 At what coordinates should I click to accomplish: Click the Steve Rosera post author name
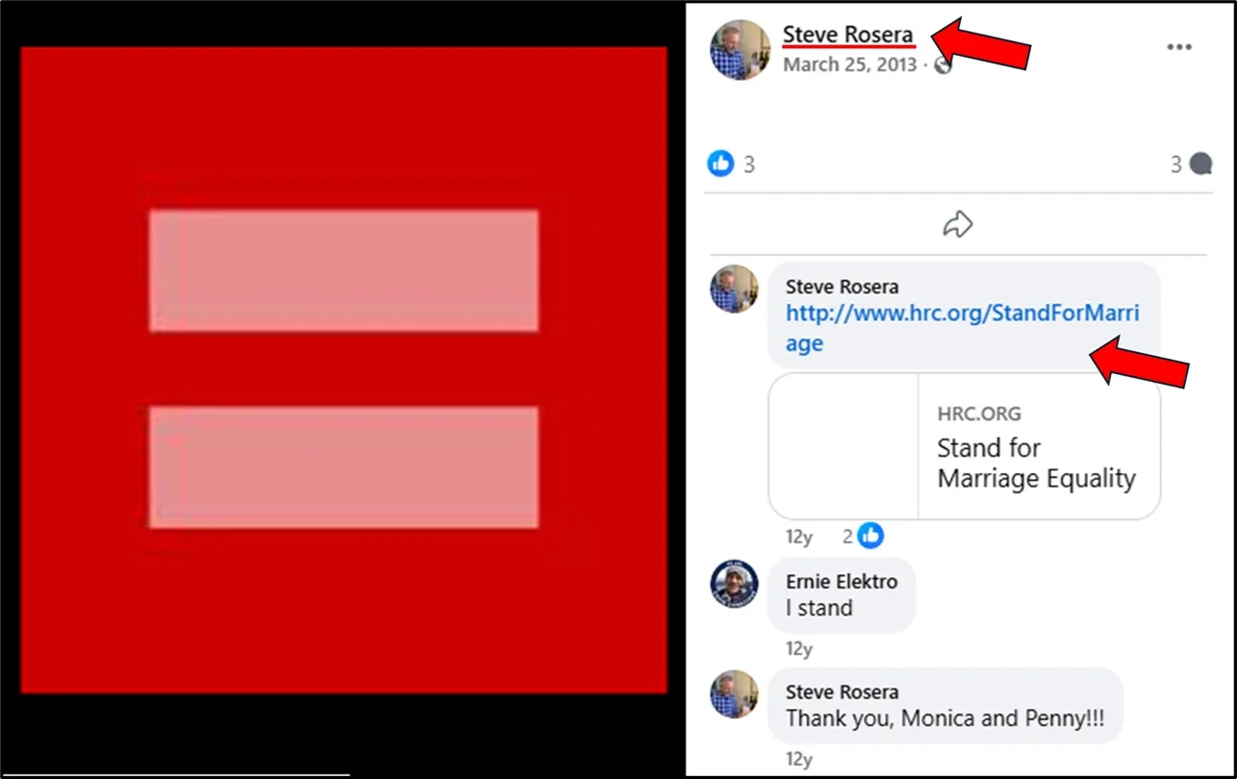point(847,36)
